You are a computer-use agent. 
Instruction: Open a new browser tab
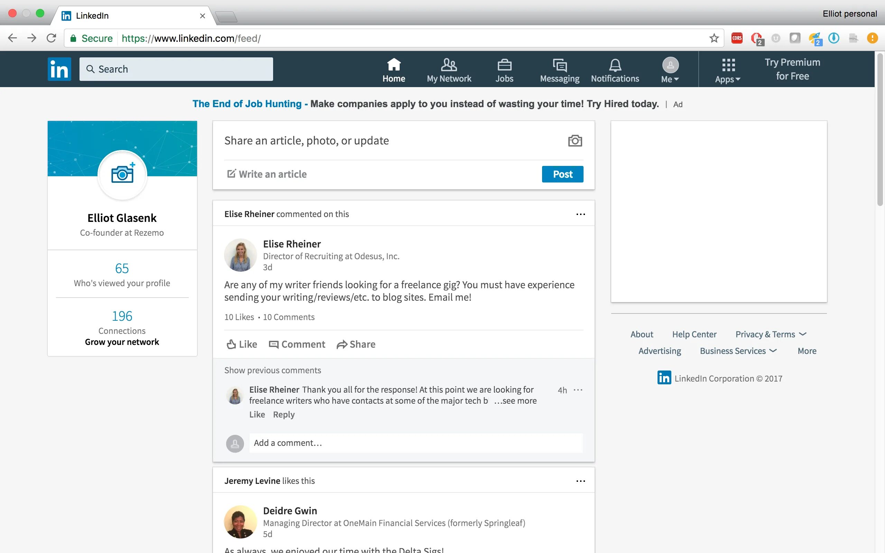[226, 17]
